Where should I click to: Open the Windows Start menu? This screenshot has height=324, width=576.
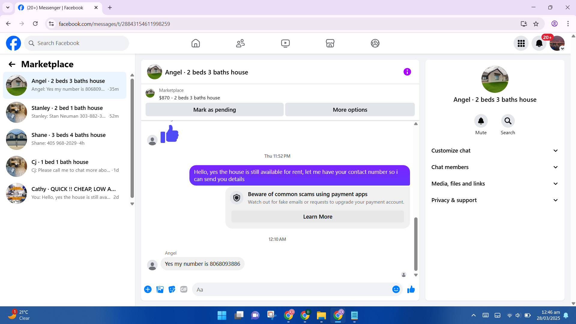(222, 315)
